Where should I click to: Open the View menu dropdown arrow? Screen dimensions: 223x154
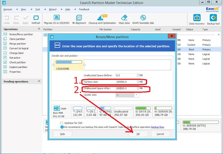click(x=31, y=9)
